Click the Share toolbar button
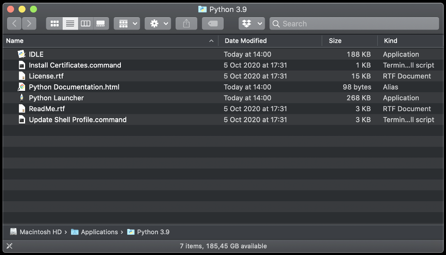 click(186, 23)
